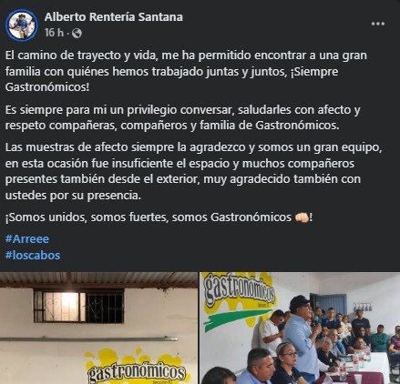Screen dimensions: 400x384
Task: Click the Gastronómicos banner in right photo
Action: (239, 298)
